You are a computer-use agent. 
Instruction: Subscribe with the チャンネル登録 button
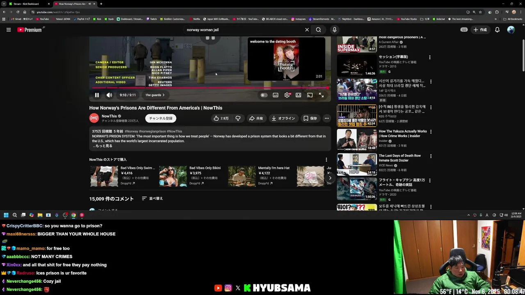[x=160, y=118]
